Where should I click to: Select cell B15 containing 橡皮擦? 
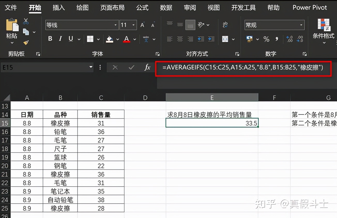60,123
